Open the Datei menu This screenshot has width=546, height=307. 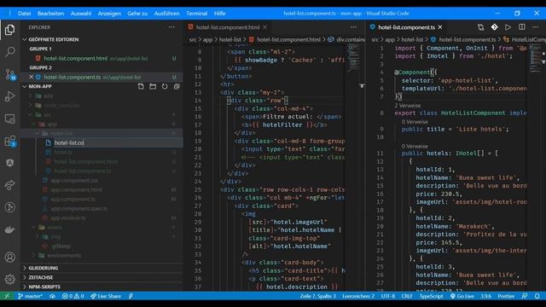click(24, 14)
